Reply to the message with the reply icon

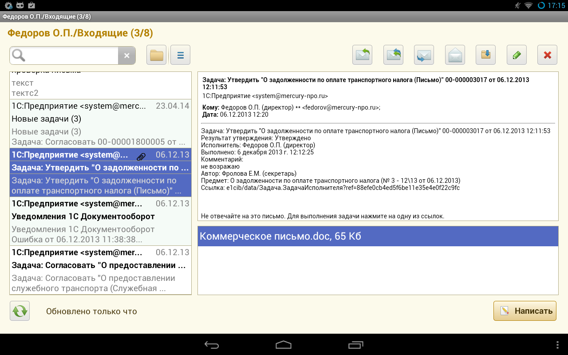point(363,55)
